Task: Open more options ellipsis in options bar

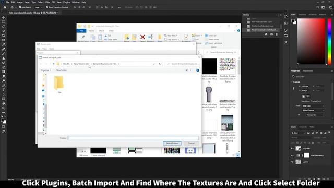Action: tap(120, 7)
